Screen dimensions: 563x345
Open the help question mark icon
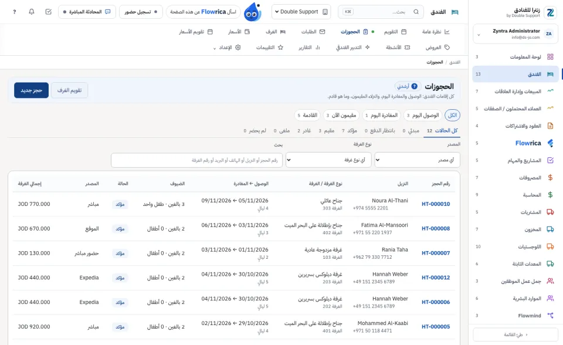point(14,12)
